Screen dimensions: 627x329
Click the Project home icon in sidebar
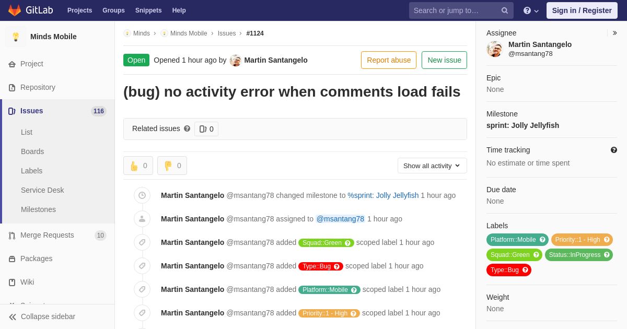(x=12, y=64)
